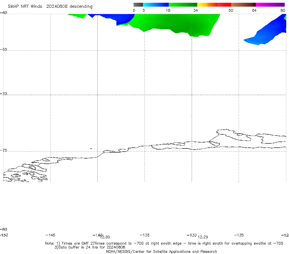Select the green segment of the color bar
Screen dimensions: 289x254
point(183,5)
